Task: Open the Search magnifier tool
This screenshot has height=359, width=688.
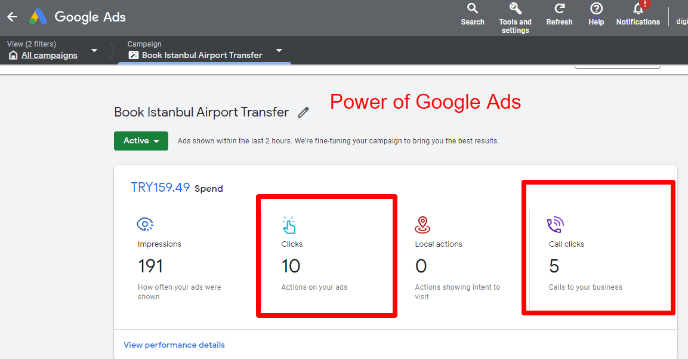Action: (472, 8)
